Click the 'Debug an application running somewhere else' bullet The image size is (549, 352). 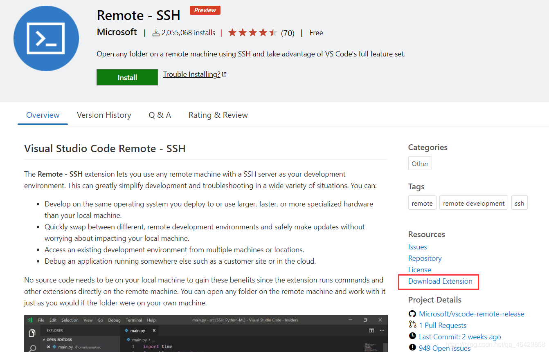[180, 261]
